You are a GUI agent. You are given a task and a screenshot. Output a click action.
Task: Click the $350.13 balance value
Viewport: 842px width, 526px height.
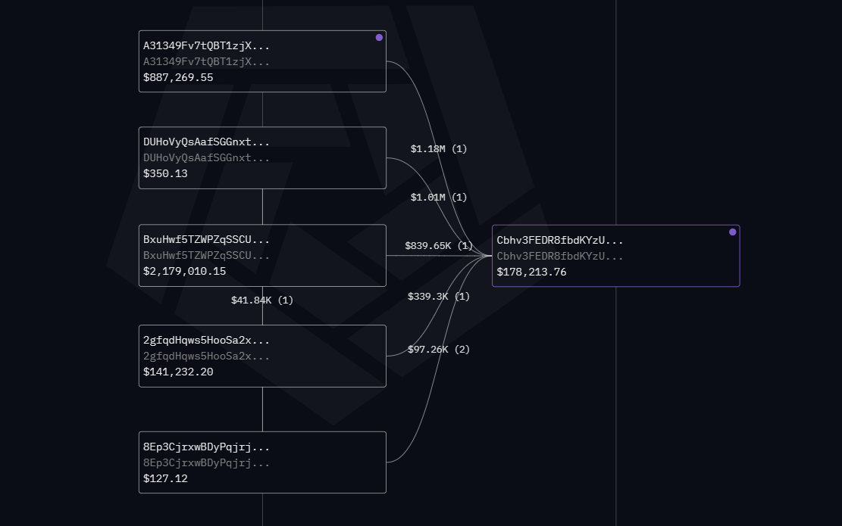pos(165,173)
